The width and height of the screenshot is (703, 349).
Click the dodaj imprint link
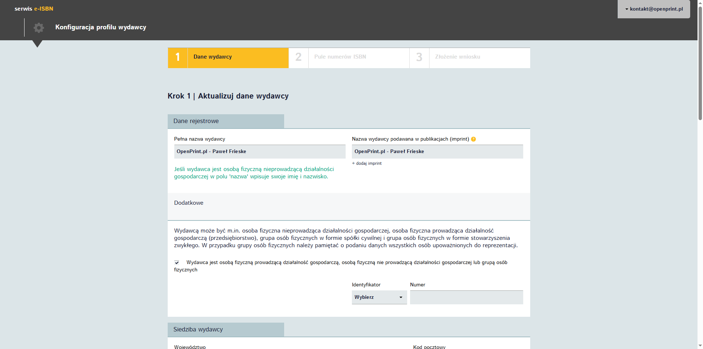367,163
